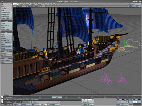Viewport: 142px width, 106px height.
Task: Open the Modify tab
Action: [x=21, y=4]
